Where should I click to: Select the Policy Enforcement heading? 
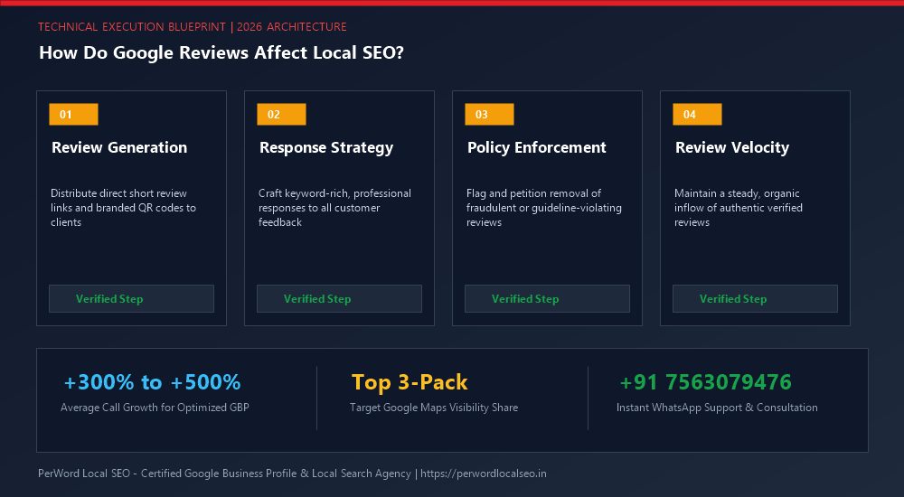click(x=537, y=147)
